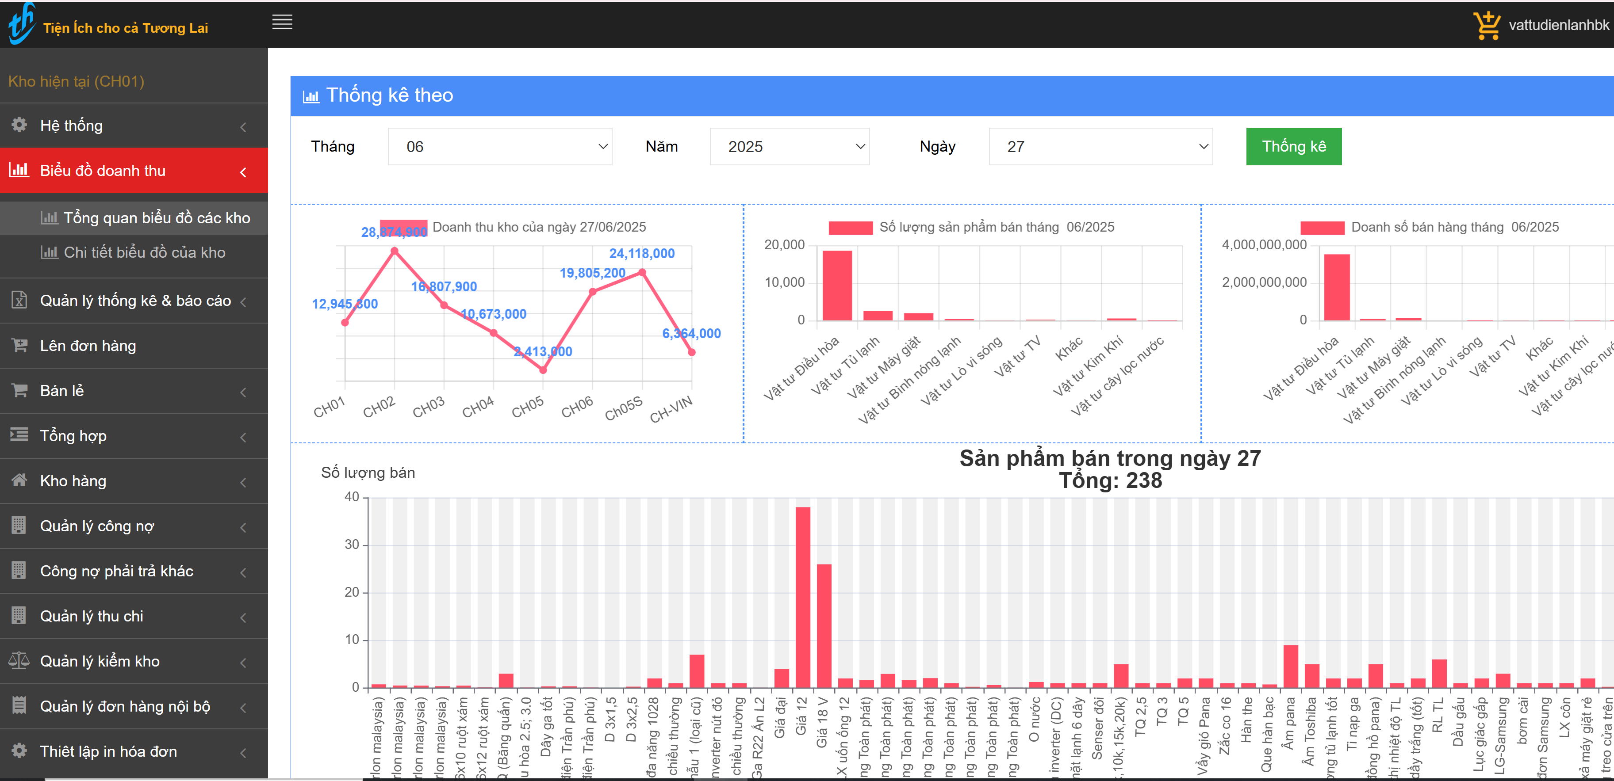Open the Năm dropdown showing 2025
This screenshot has width=1614, height=781.
tap(790, 147)
